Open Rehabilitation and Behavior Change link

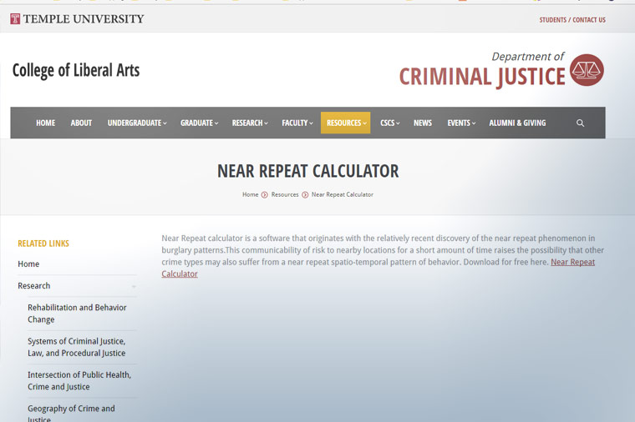(77, 314)
